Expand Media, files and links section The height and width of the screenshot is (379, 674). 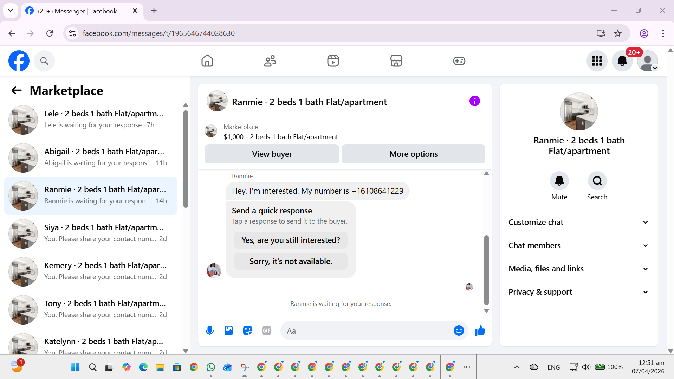point(579,269)
